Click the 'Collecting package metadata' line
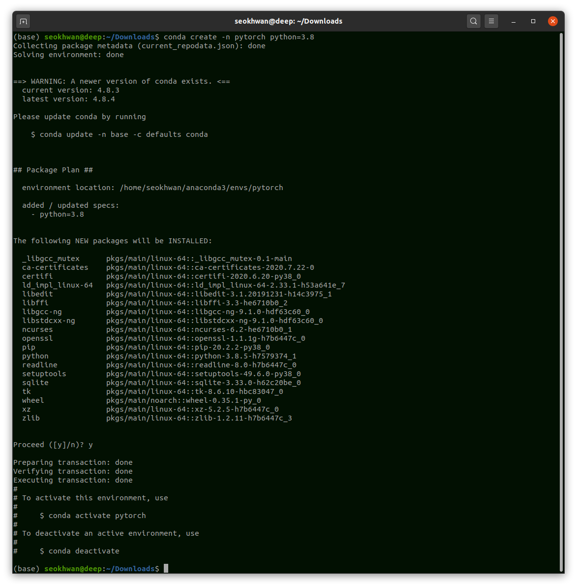 tap(139, 46)
